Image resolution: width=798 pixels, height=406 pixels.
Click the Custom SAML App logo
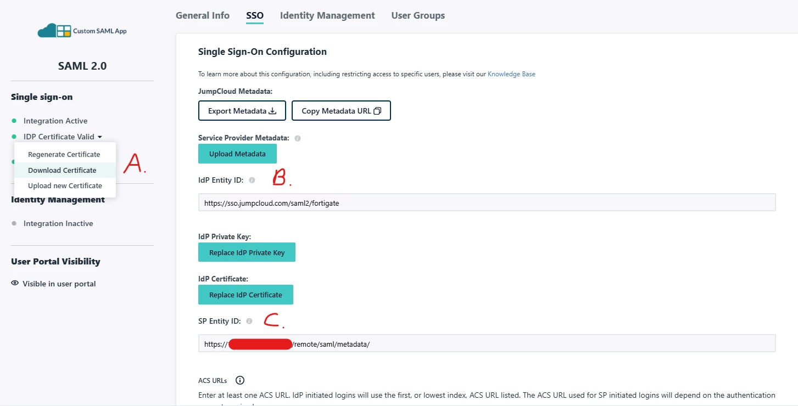click(82, 31)
